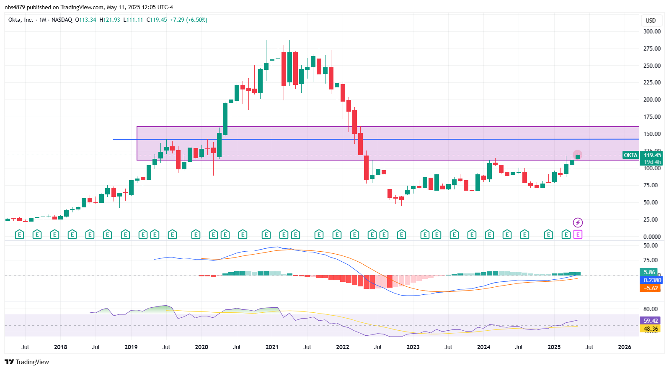Click the 100.00 price axis label
The image size is (669, 370).
pyautogui.click(x=652, y=168)
